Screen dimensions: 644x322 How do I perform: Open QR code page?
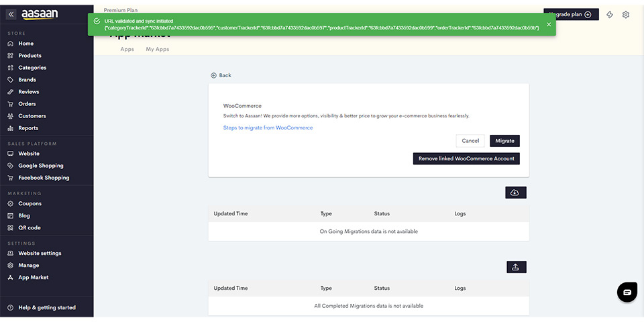tap(29, 227)
